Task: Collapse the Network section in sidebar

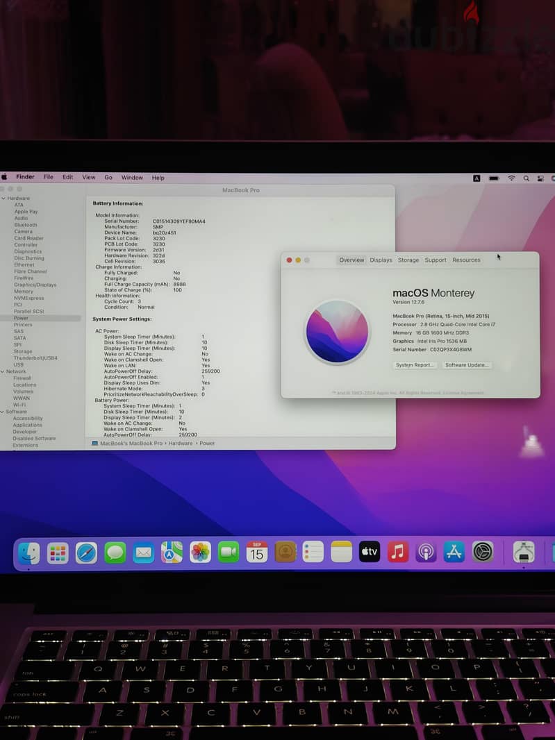Action: 3,371
